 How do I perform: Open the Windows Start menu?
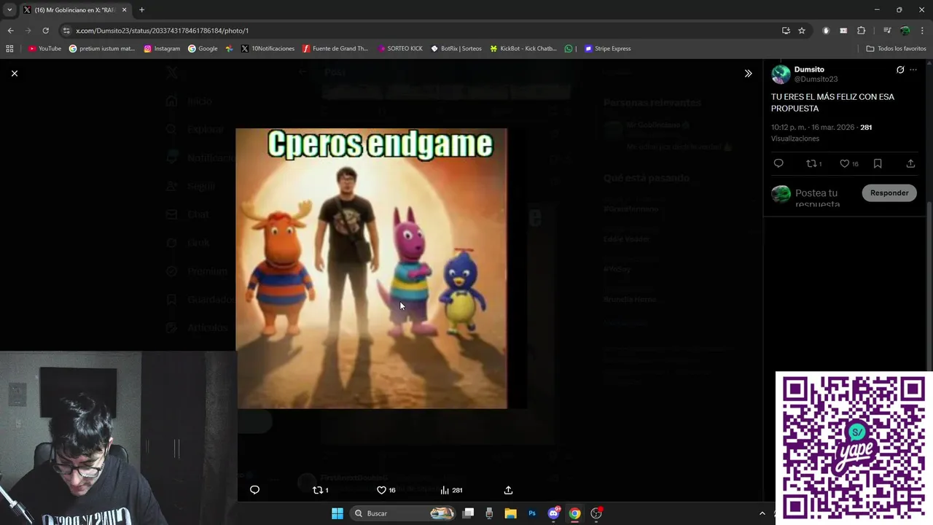(x=337, y=513)
